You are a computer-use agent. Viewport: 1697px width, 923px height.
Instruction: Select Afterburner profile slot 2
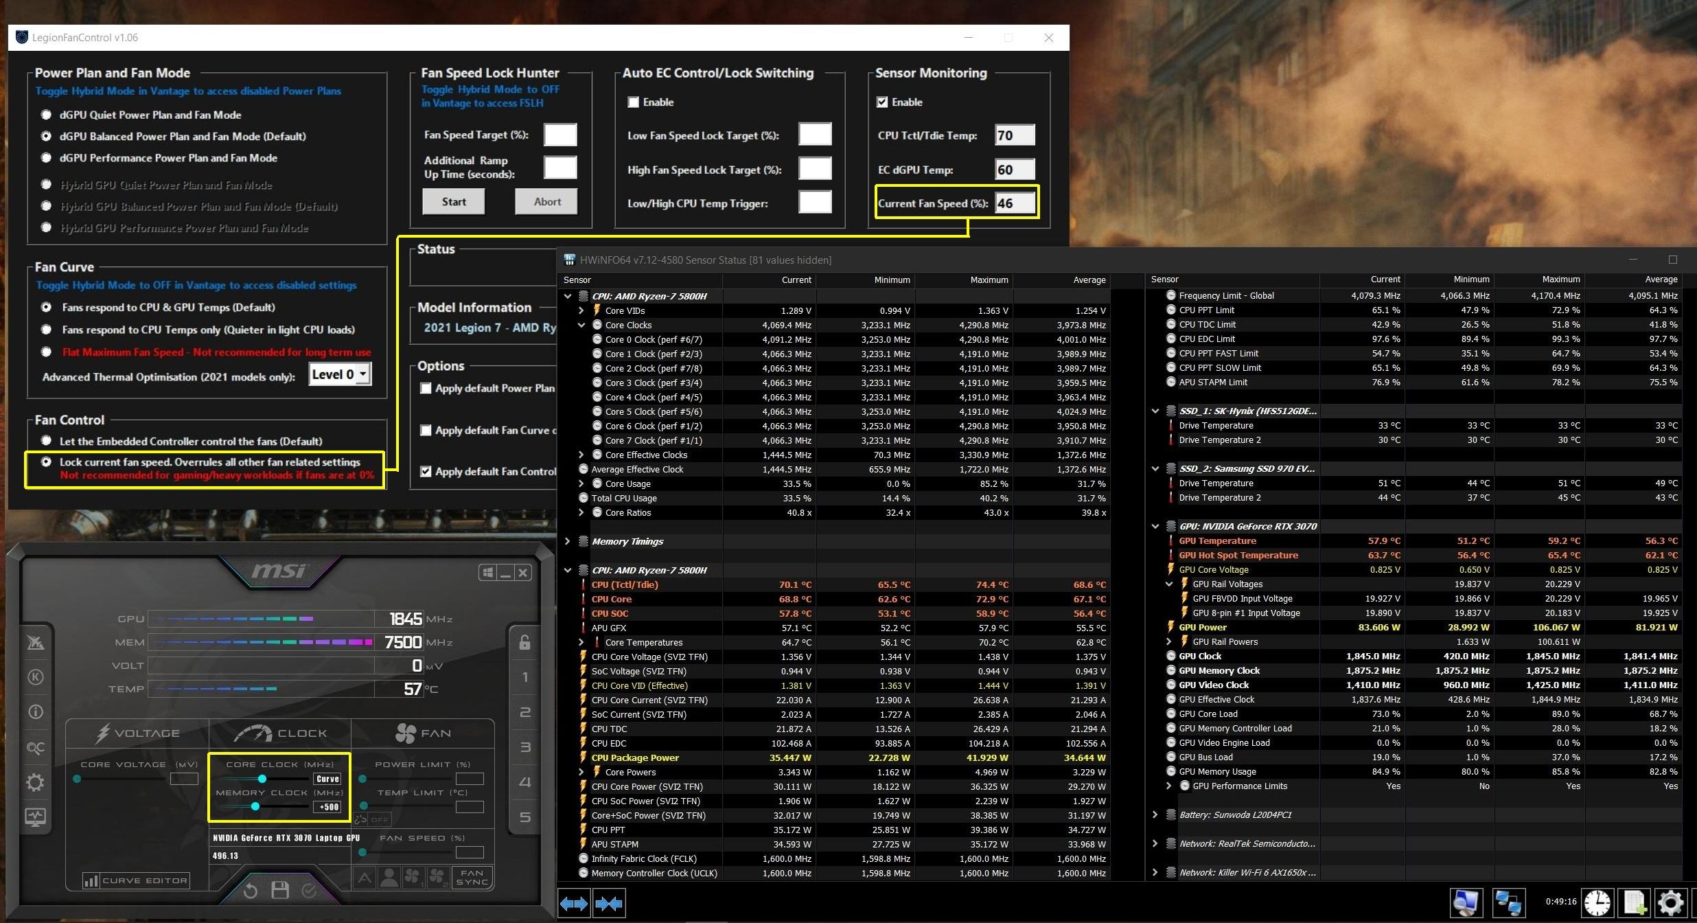tap(524, 712)
